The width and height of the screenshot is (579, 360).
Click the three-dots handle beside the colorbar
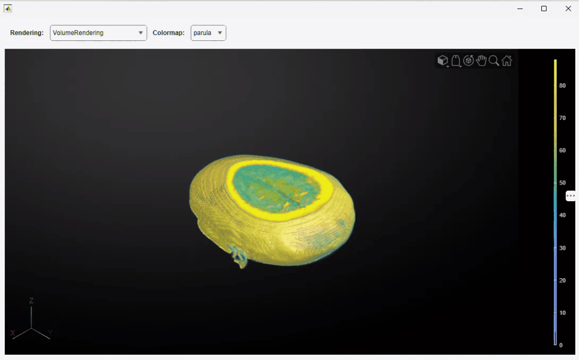pos(571,196)
